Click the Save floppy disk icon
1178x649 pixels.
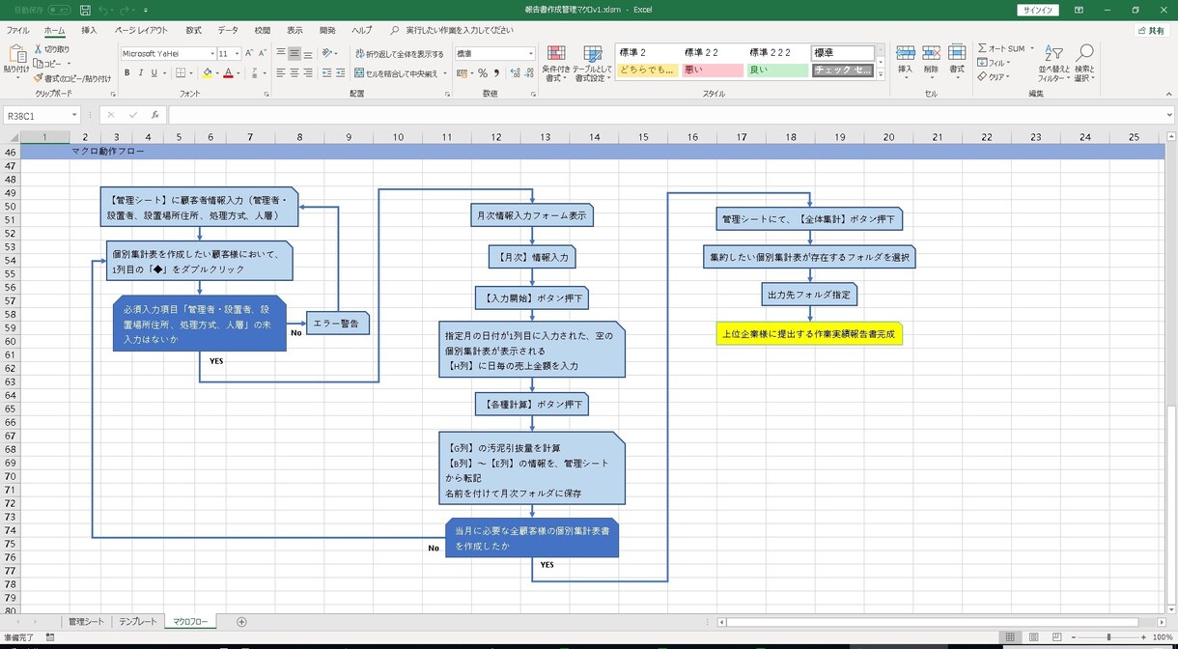(x=85, y=10)
